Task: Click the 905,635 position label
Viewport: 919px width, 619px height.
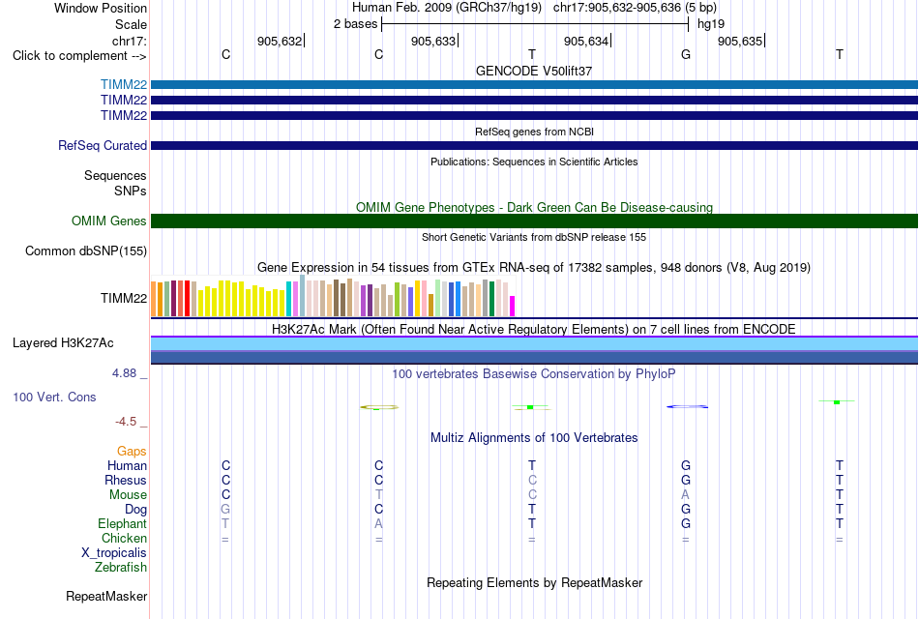Action: click(740, 41)
